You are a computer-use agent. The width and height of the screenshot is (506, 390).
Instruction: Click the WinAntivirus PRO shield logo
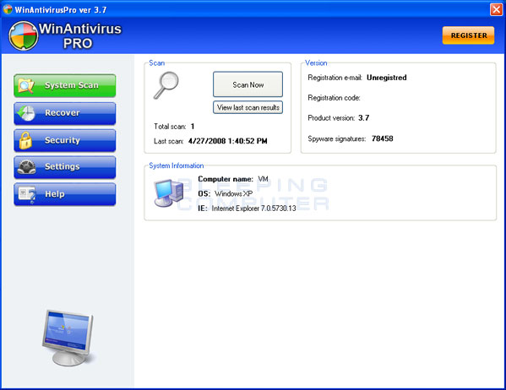[x=24, y=35]
